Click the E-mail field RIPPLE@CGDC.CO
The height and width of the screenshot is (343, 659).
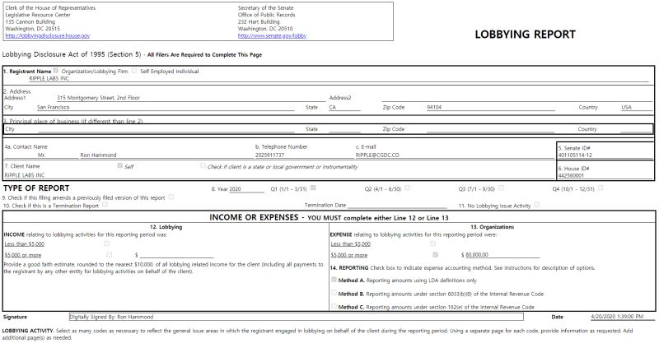(455, 155)
